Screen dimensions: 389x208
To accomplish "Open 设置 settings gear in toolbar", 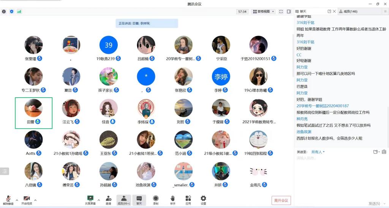I will click(x=203, y=199).
